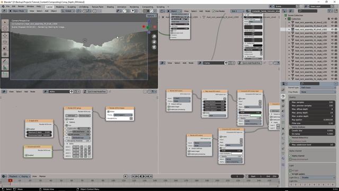Click the timeline End frame field
339x191 pixels.
point(272,176)
